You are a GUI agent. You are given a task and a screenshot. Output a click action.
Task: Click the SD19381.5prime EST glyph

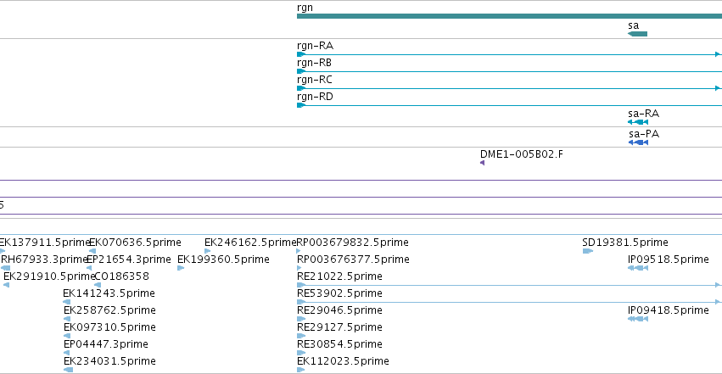(588, 251)
